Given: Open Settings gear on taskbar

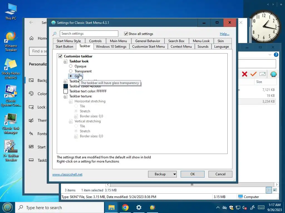Looking at the screenshot, I should coord(139,207).
